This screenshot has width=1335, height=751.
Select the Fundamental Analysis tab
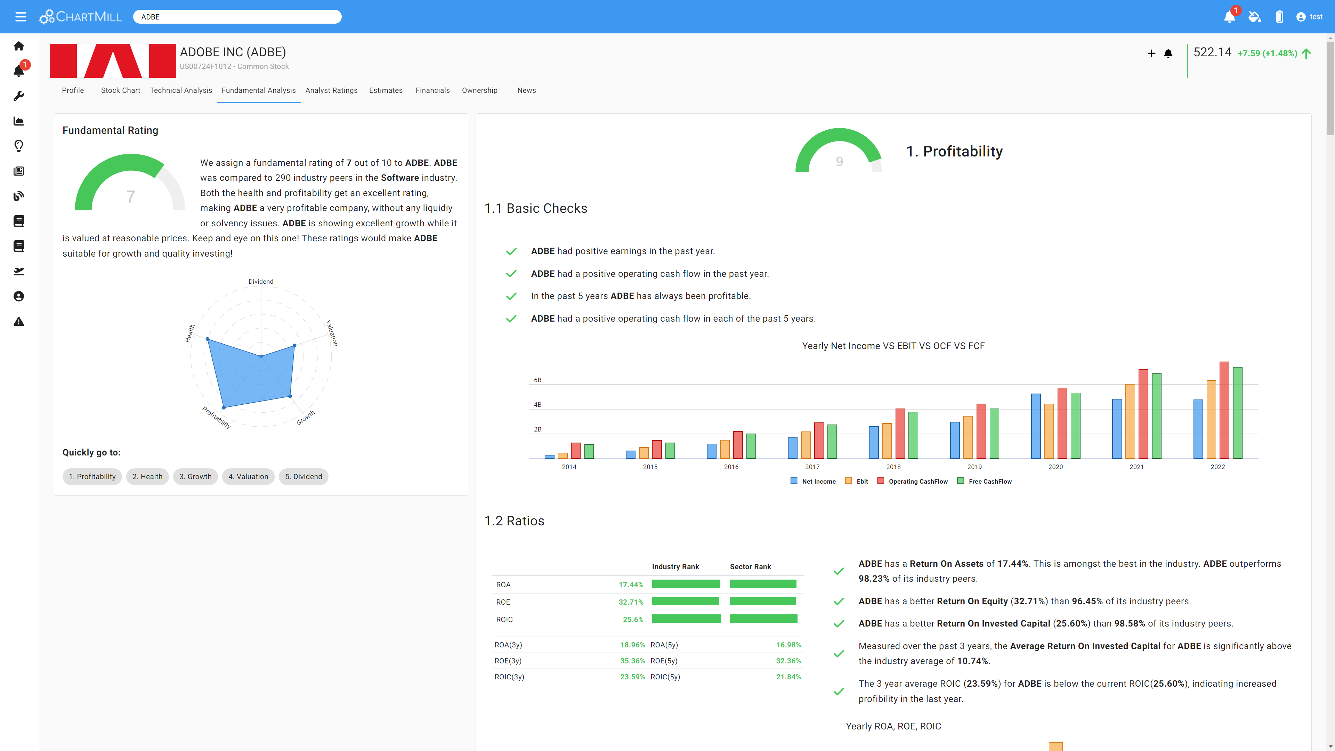pyautogui.click(x=259, y=90)
